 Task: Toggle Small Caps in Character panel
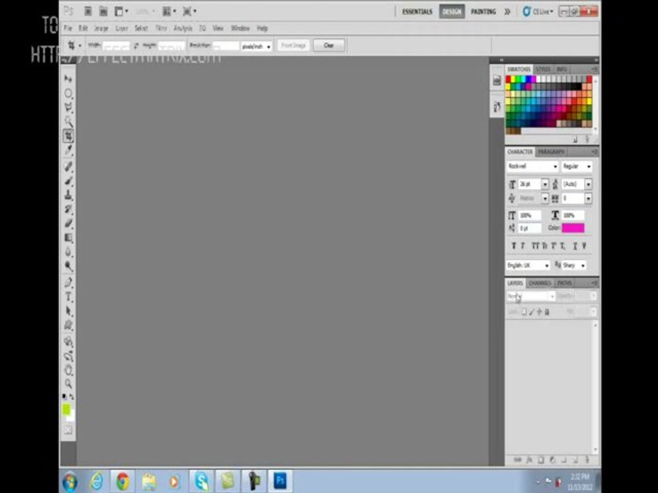[545, 246]
